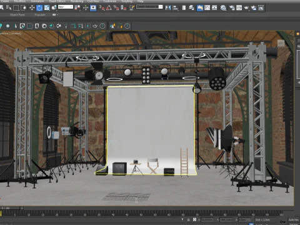This screenshot has height=225, width=300.
Task: Open the Create Selection Set dropdown
Action: tap(149, 7)
